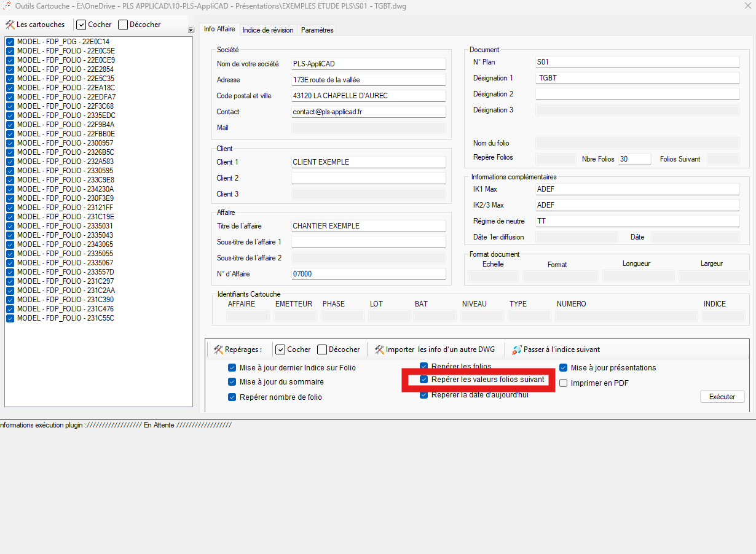Click the Repérages tools icon
The height and width of the screenshot is (554, 756).
tap(218, 349)
